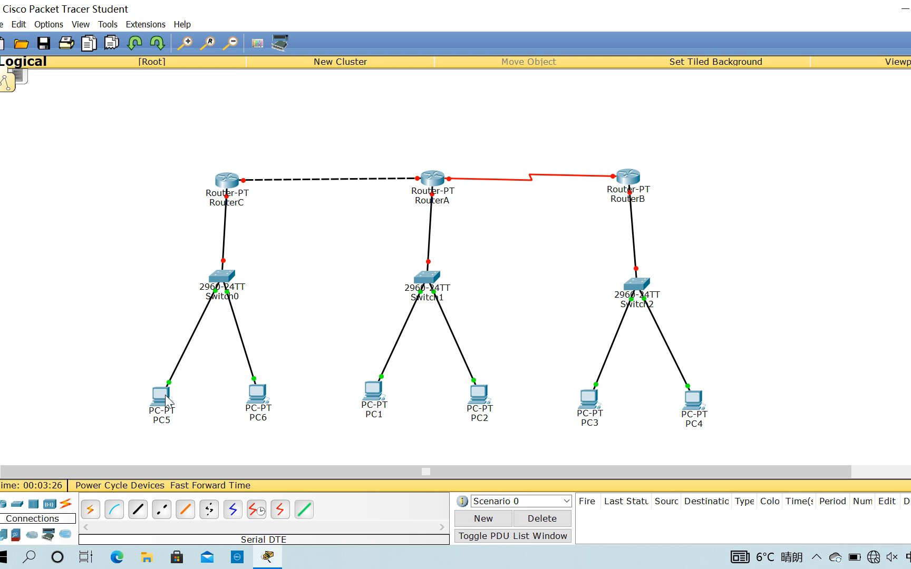Open PC1 computer icon
Image resolution: width=911 pixels, height=569 pixels.
coord(374,391)
